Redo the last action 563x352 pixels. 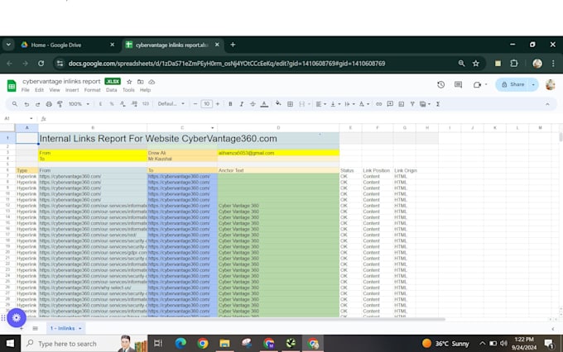(37, 104)
